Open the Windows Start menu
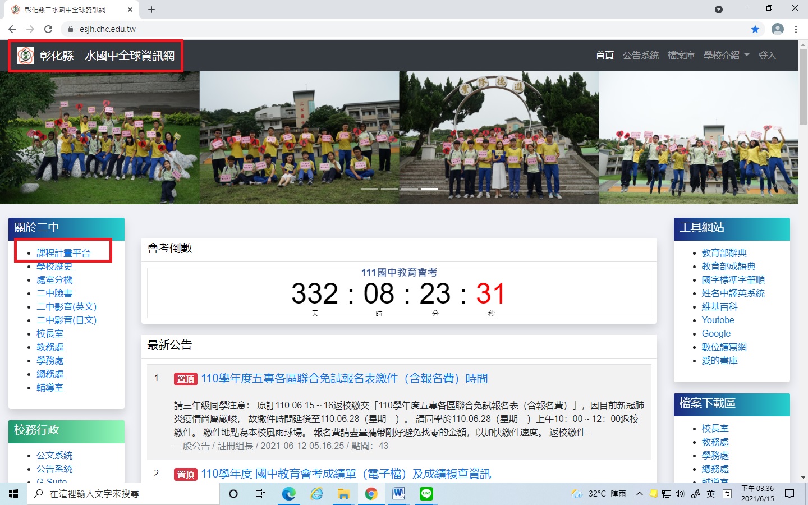The image size is (808, 505). tap(13, 494)
